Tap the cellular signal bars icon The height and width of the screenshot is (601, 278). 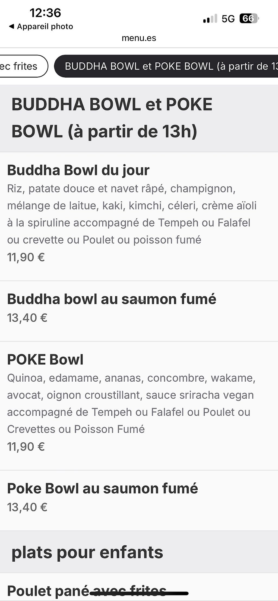coord(210,19)
